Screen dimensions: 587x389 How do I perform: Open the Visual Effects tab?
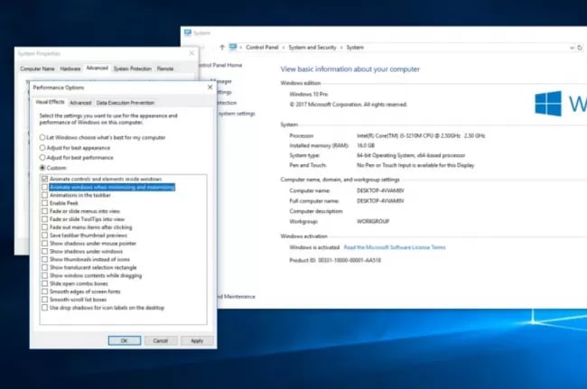tap(50, 102)
